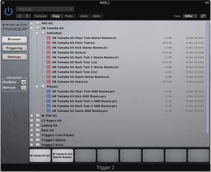
Task: Switch to the Browser tab
Action: coord(14,39)
